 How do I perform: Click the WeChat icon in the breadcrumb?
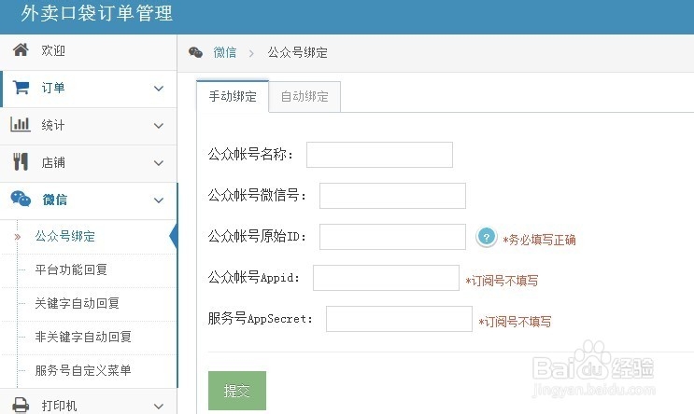tap(196, 52)
